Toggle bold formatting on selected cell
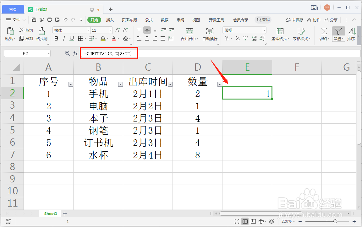Viewport: 362px width, 227px height. point(56,39)
